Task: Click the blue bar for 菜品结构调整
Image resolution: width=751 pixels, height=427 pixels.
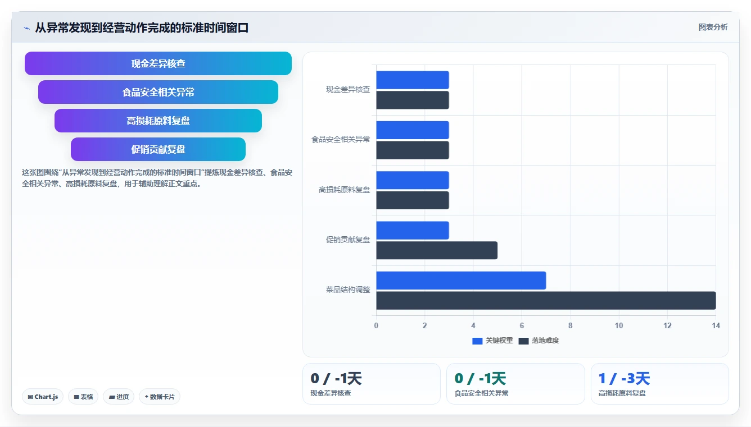Action: click(461, 281)
